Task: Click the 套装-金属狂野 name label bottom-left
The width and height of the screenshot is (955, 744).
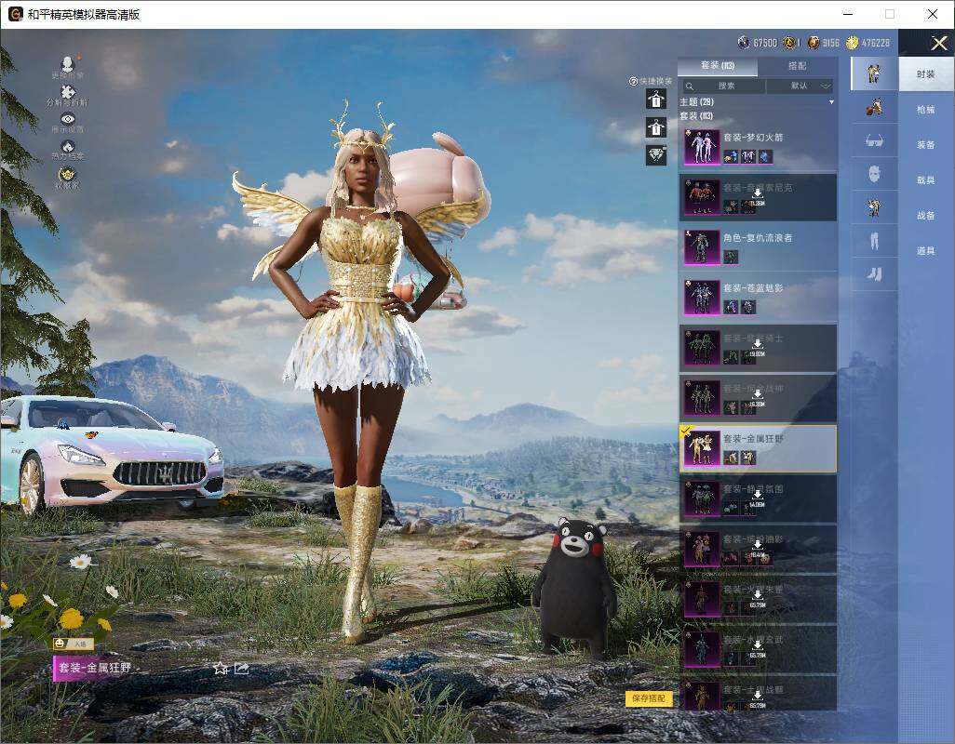Action: pos(94,668)
